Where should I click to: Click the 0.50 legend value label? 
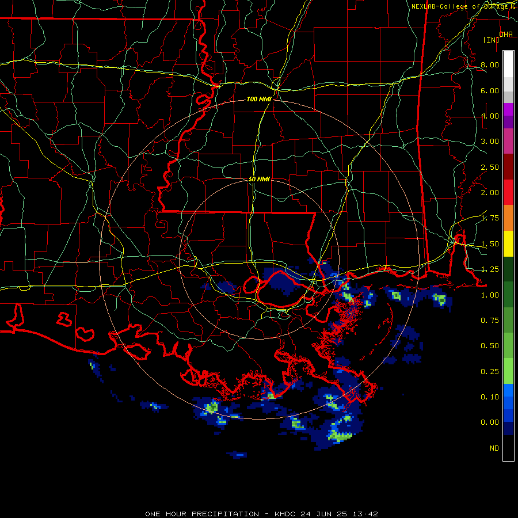pyautogui.click(x=490, y=346)
